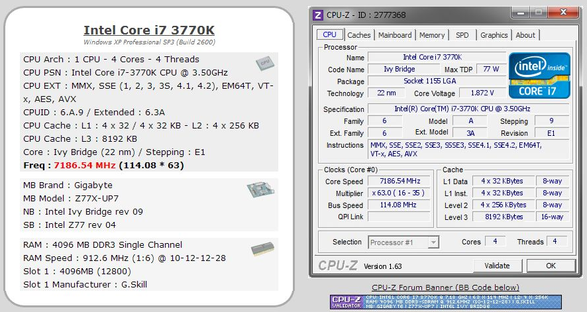Click the Code Name field Ivy Bridge

pyautogui.click(x=403, y=69)
